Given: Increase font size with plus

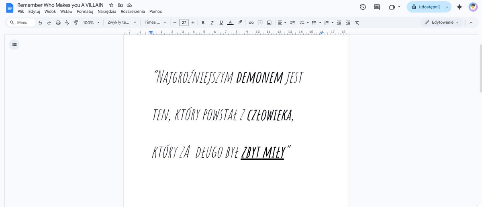Looking at the screenshot, I should point(193,22).
